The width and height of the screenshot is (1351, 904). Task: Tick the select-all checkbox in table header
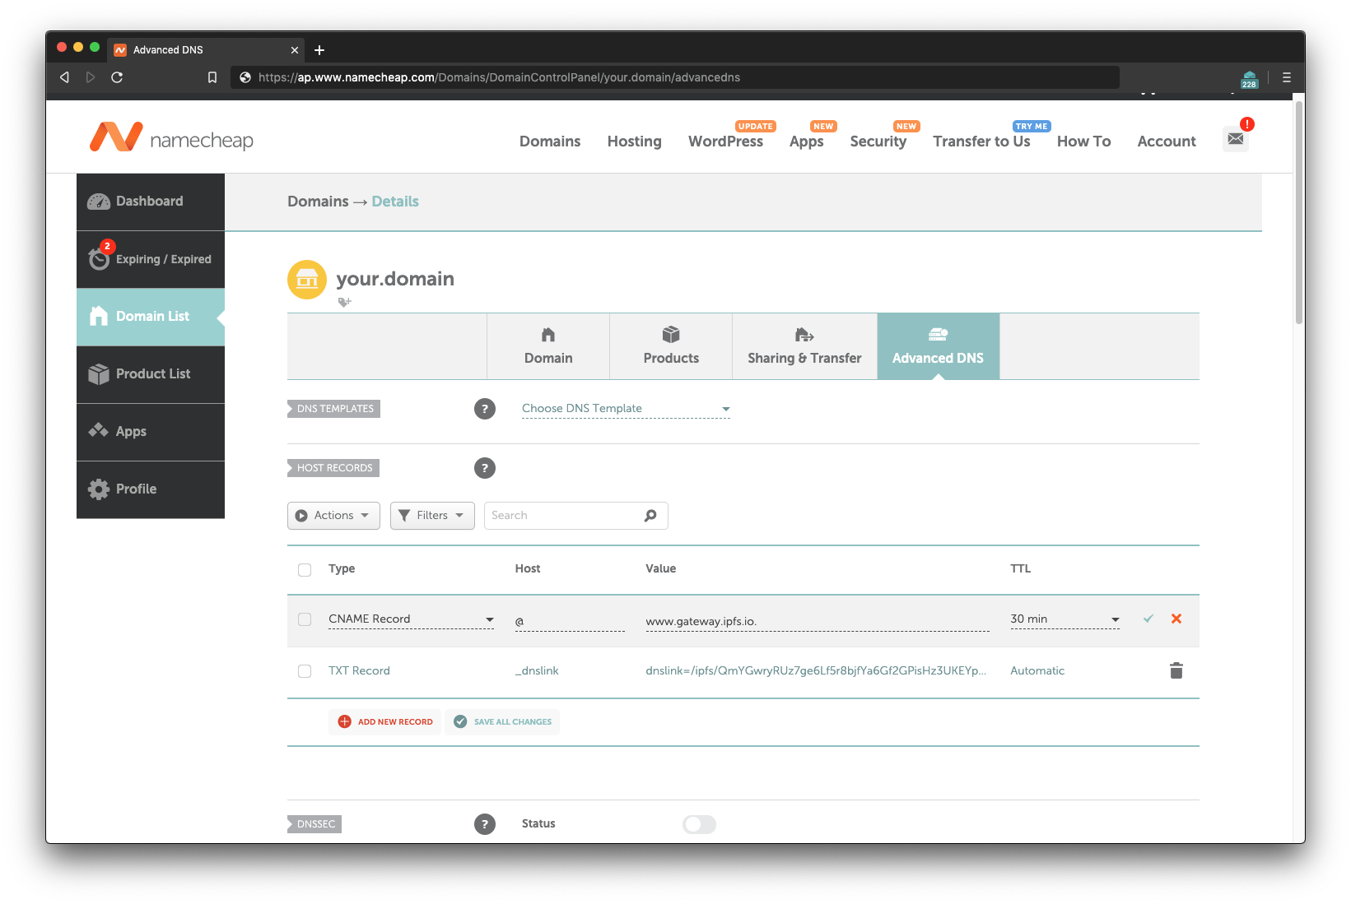305,569
